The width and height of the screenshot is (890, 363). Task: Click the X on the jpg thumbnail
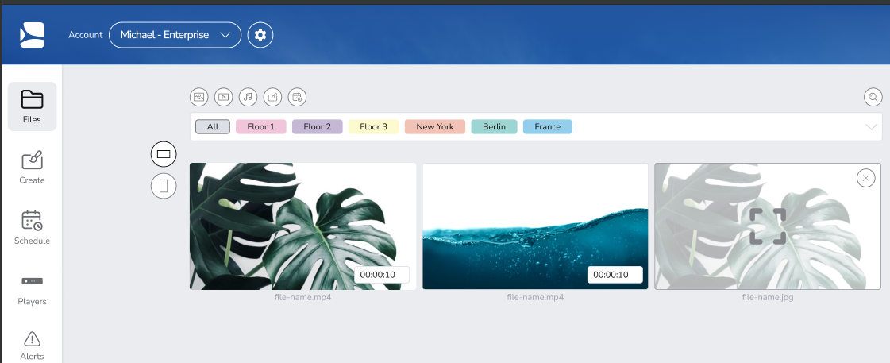[x=865, y=179]
